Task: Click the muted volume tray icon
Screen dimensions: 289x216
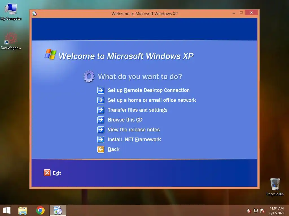Action: pos(249,211)
